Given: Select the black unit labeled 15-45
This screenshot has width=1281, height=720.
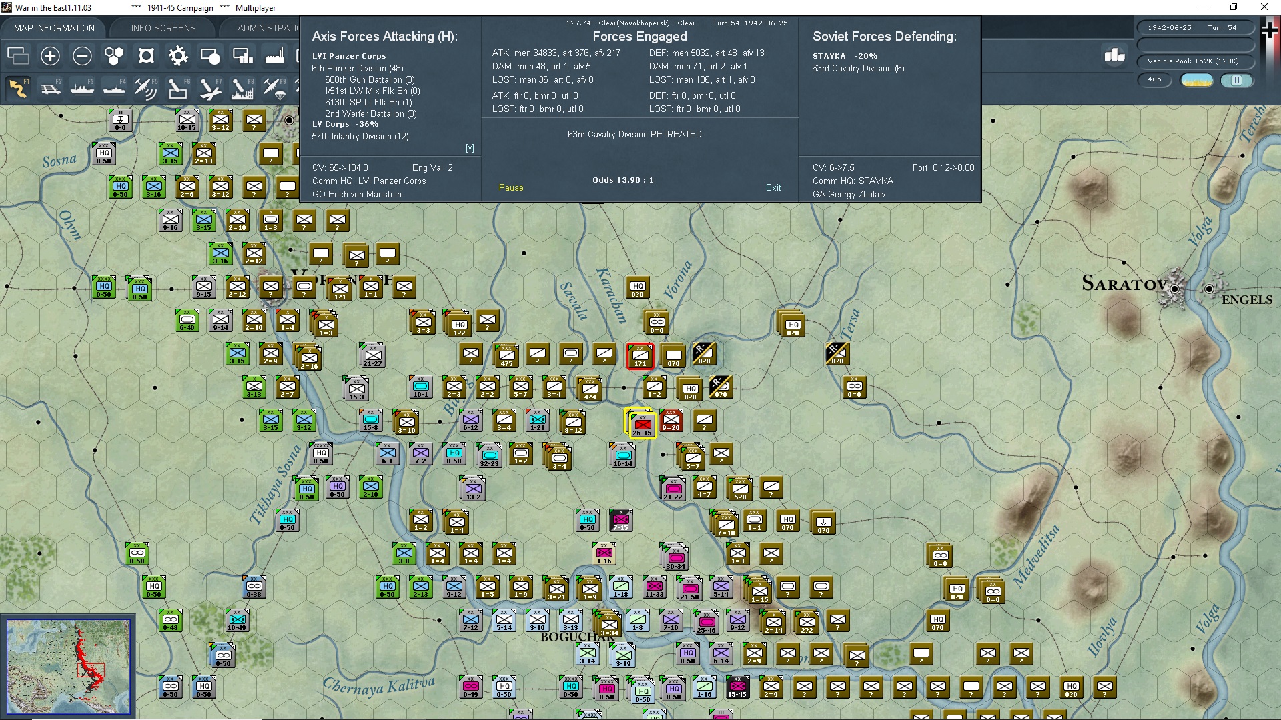Looking at the screenshot, I should 737,687.
